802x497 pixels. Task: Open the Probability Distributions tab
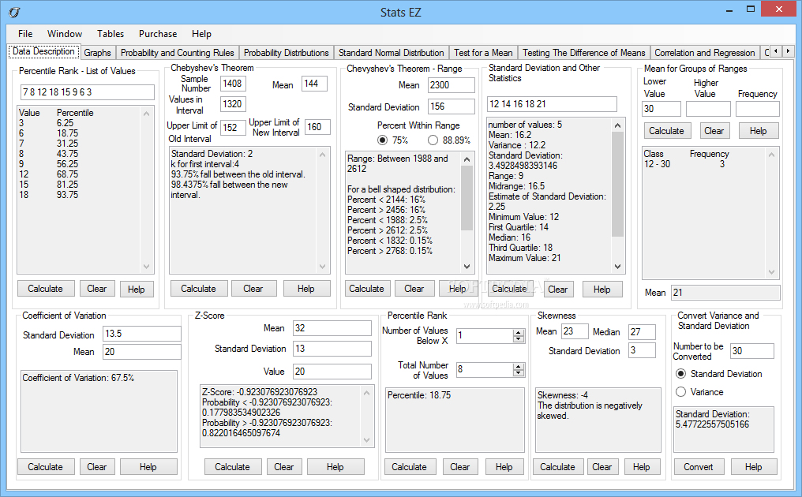(x=286, y=53)
